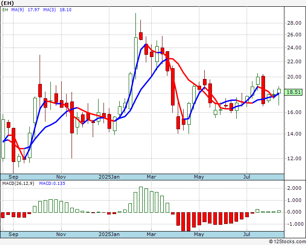
Task: Select May on the MACD panel time axis
Action: [199, 234]
